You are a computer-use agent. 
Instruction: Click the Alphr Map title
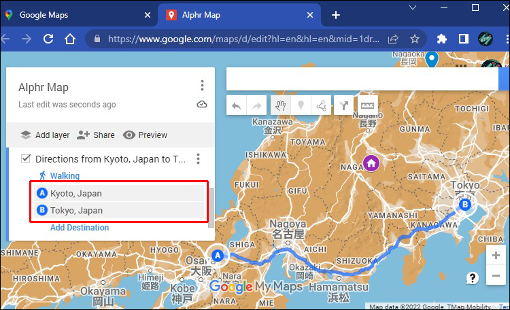click(x=44, y=87)
